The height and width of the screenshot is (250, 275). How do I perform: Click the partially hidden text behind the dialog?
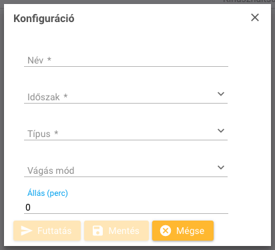[x=249, y=1]
